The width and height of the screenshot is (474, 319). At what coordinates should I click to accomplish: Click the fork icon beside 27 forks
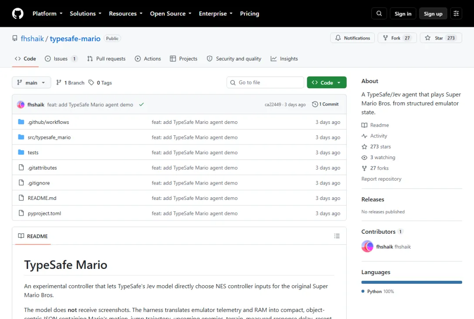click(x=364, y=168)
